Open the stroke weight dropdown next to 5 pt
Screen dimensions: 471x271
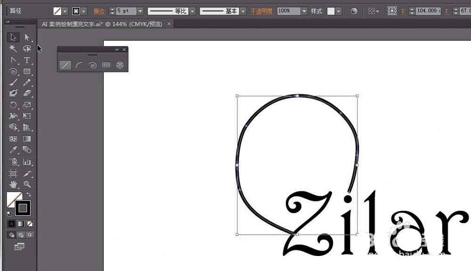pyautogui.click(x=140, y=11)
